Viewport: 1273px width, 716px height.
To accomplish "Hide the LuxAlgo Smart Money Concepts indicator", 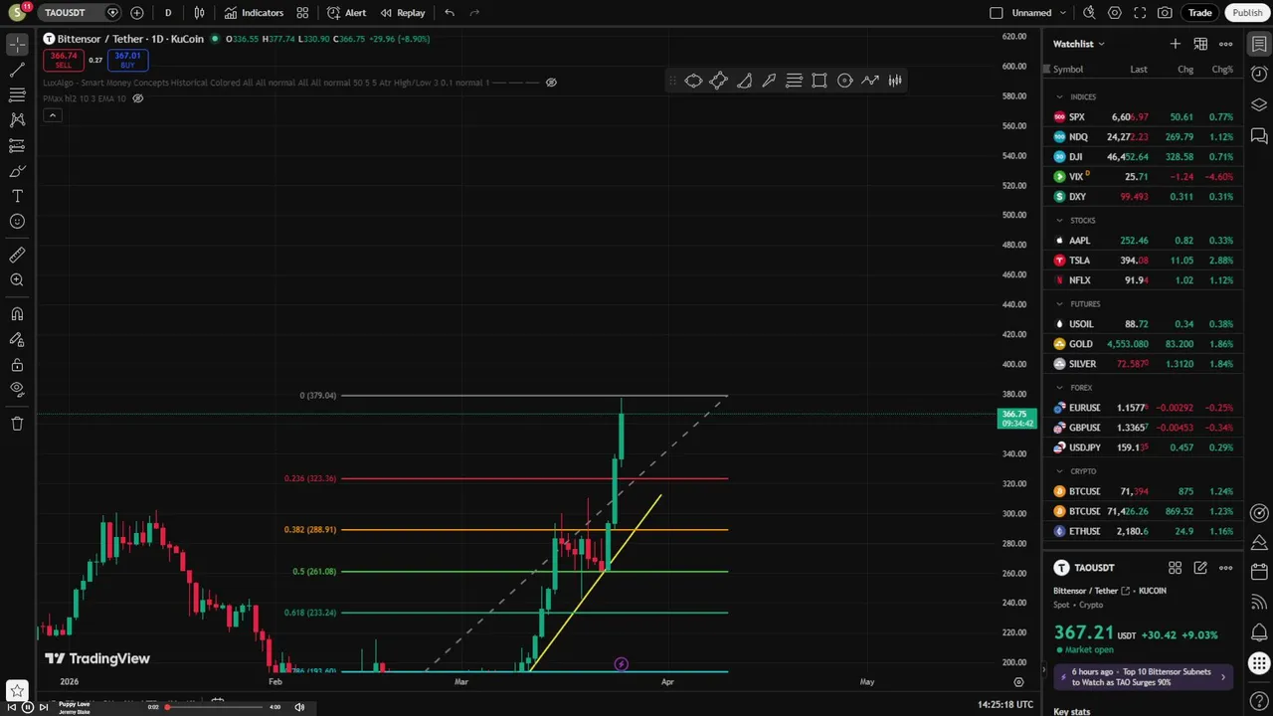I will click(x=551, y=83).
